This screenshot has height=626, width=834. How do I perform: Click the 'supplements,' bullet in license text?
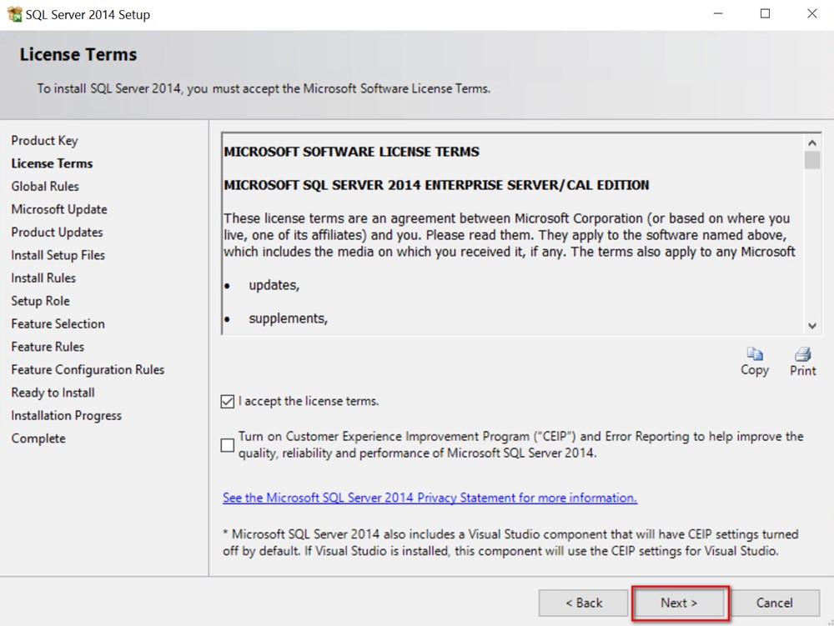pyautogui.click(x=289, y=318)
